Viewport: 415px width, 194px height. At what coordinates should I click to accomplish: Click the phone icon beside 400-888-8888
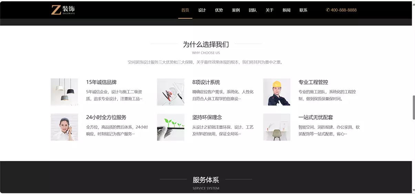pyautogui.click(x=328, y=10)
